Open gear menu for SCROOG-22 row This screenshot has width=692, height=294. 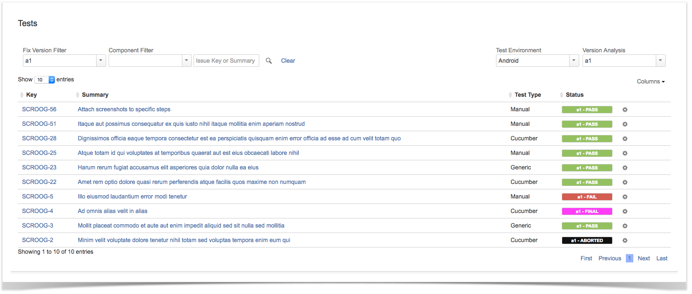(625, 182)
